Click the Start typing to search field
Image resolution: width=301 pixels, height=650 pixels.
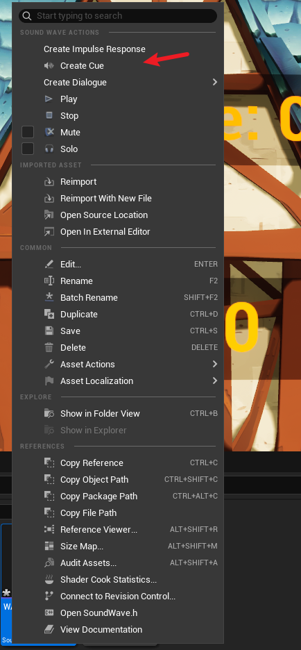(118, 16)
